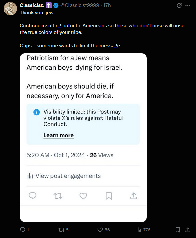This screenshot has height=238, width=196.
Task: Click Learn more in visibility notice
Action: pyautogui.click(x=59, y=135)
